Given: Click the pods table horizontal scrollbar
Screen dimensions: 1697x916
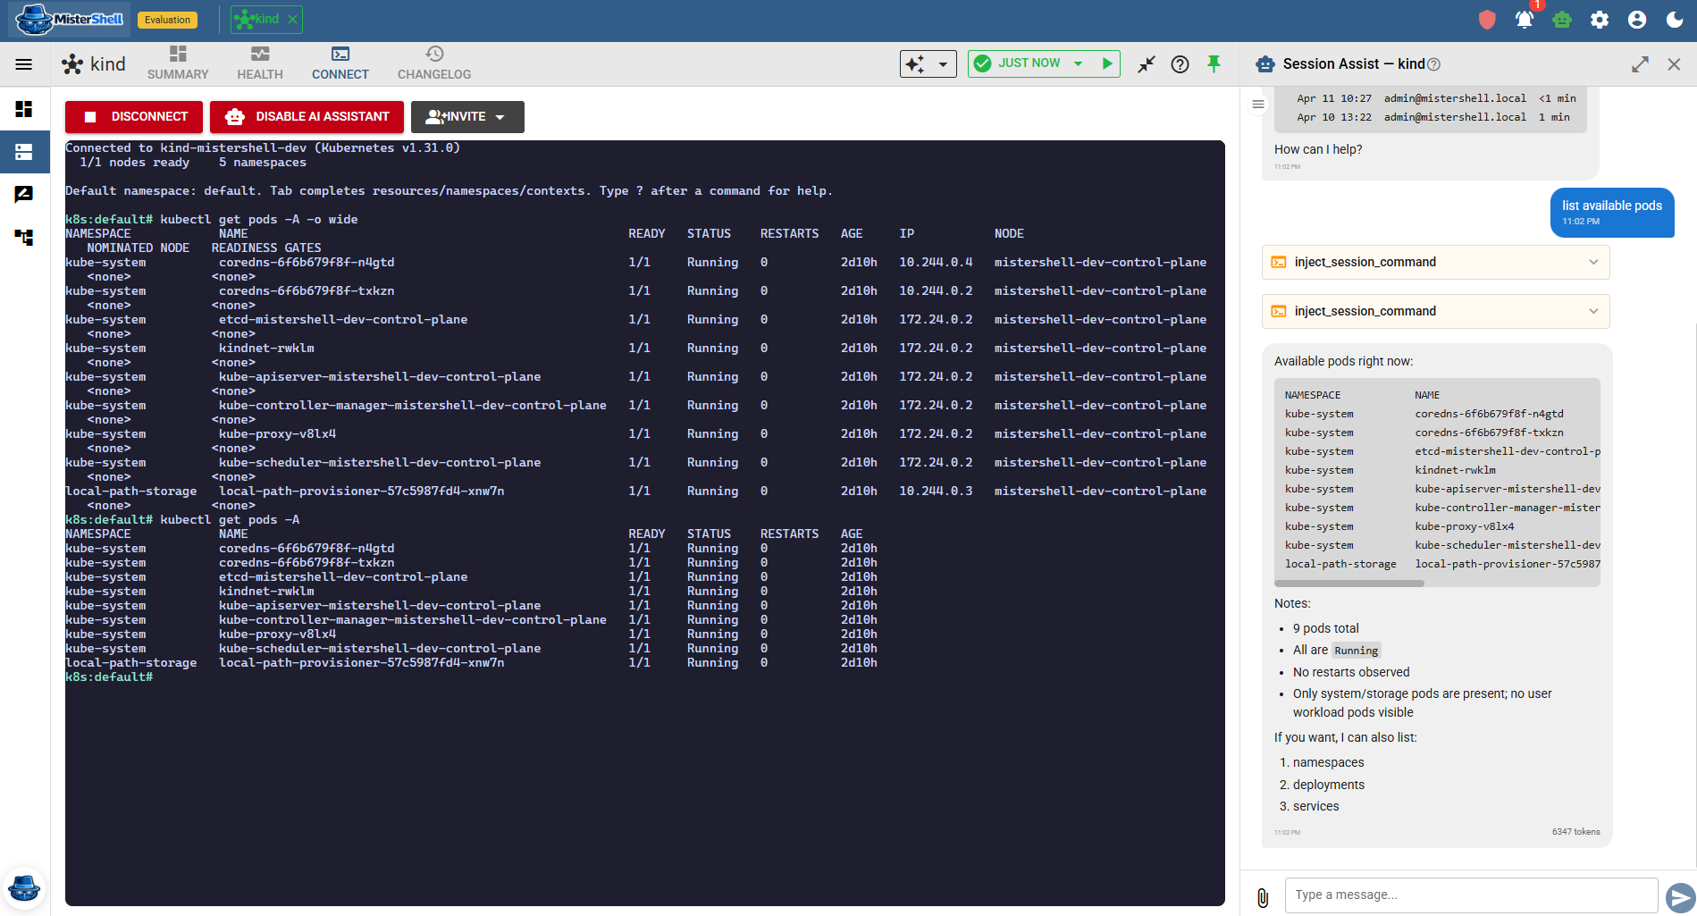Looking at the screenshot, I should [1349, 584].
